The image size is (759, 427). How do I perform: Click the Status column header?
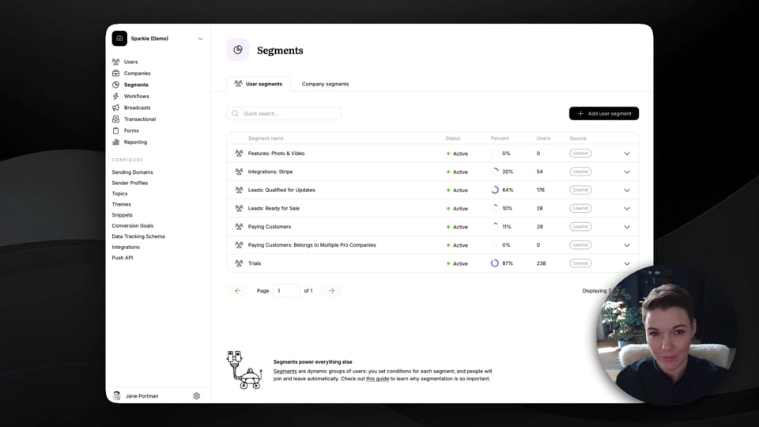[x=452, y=138]
